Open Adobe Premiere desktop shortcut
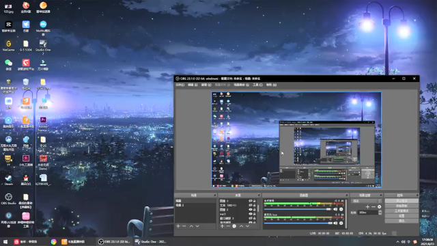 [43, 124]
